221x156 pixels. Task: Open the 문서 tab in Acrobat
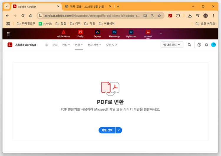(55, 45)
